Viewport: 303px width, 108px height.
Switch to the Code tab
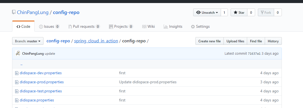tap(23, 26)
